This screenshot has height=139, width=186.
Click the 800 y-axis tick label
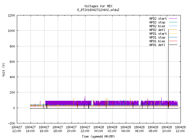12,46
